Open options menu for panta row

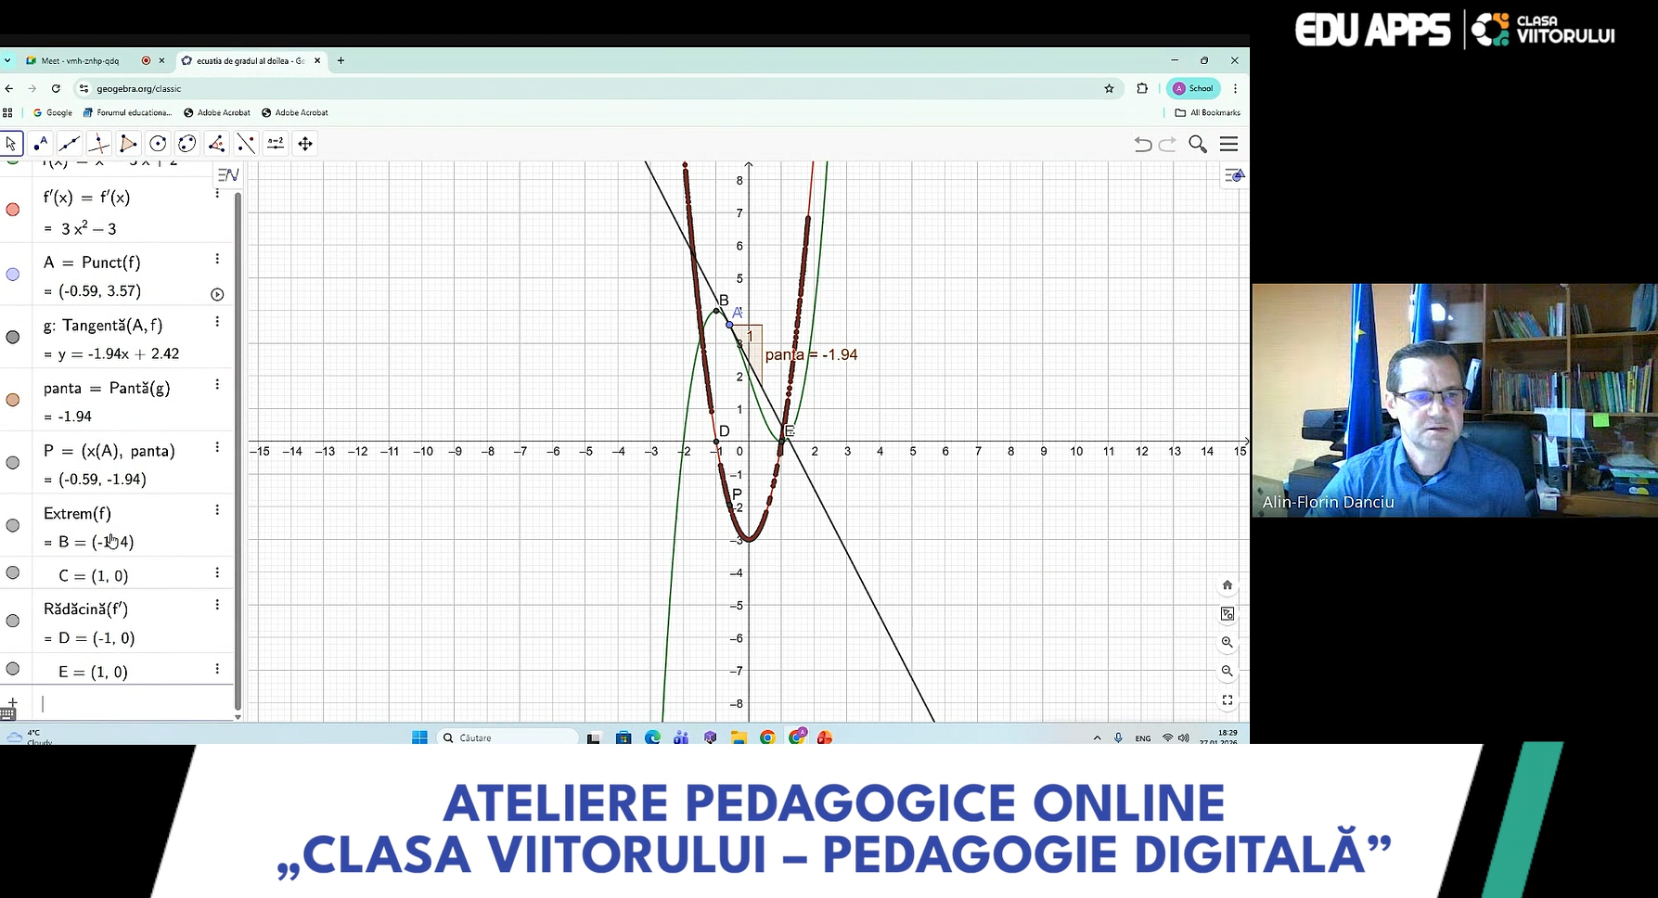[217, 384]
